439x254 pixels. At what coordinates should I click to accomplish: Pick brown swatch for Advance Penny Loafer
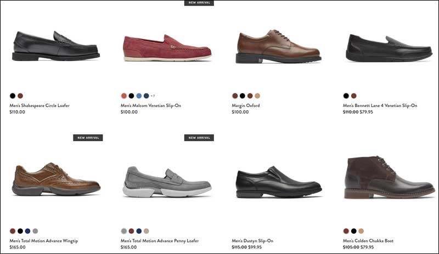coord(131,231)
